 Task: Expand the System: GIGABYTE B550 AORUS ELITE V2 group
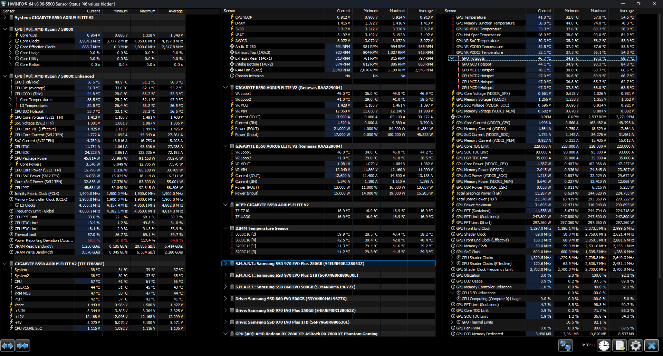[x=5, y=17]
